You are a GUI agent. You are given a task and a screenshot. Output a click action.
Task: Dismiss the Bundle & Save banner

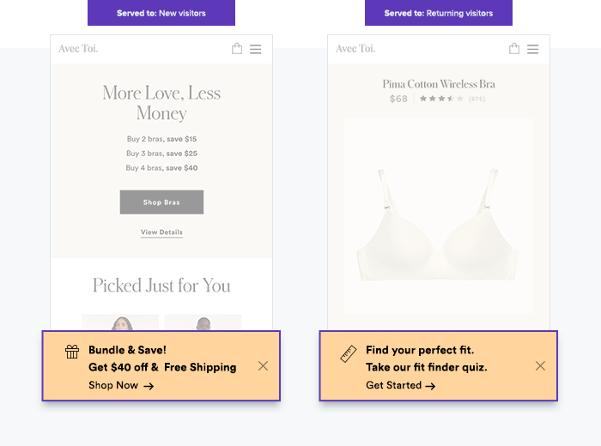tap(263, 366)
